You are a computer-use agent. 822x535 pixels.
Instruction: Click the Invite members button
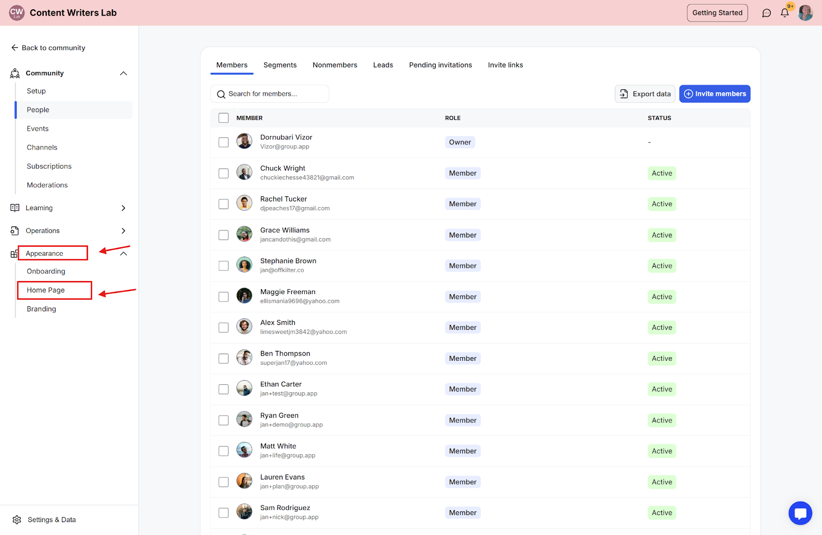tap(715, 94)
